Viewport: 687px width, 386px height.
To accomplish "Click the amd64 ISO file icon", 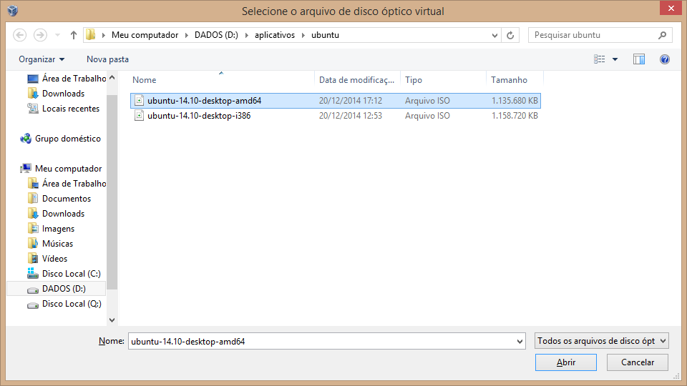I will (x=139, y=100).
